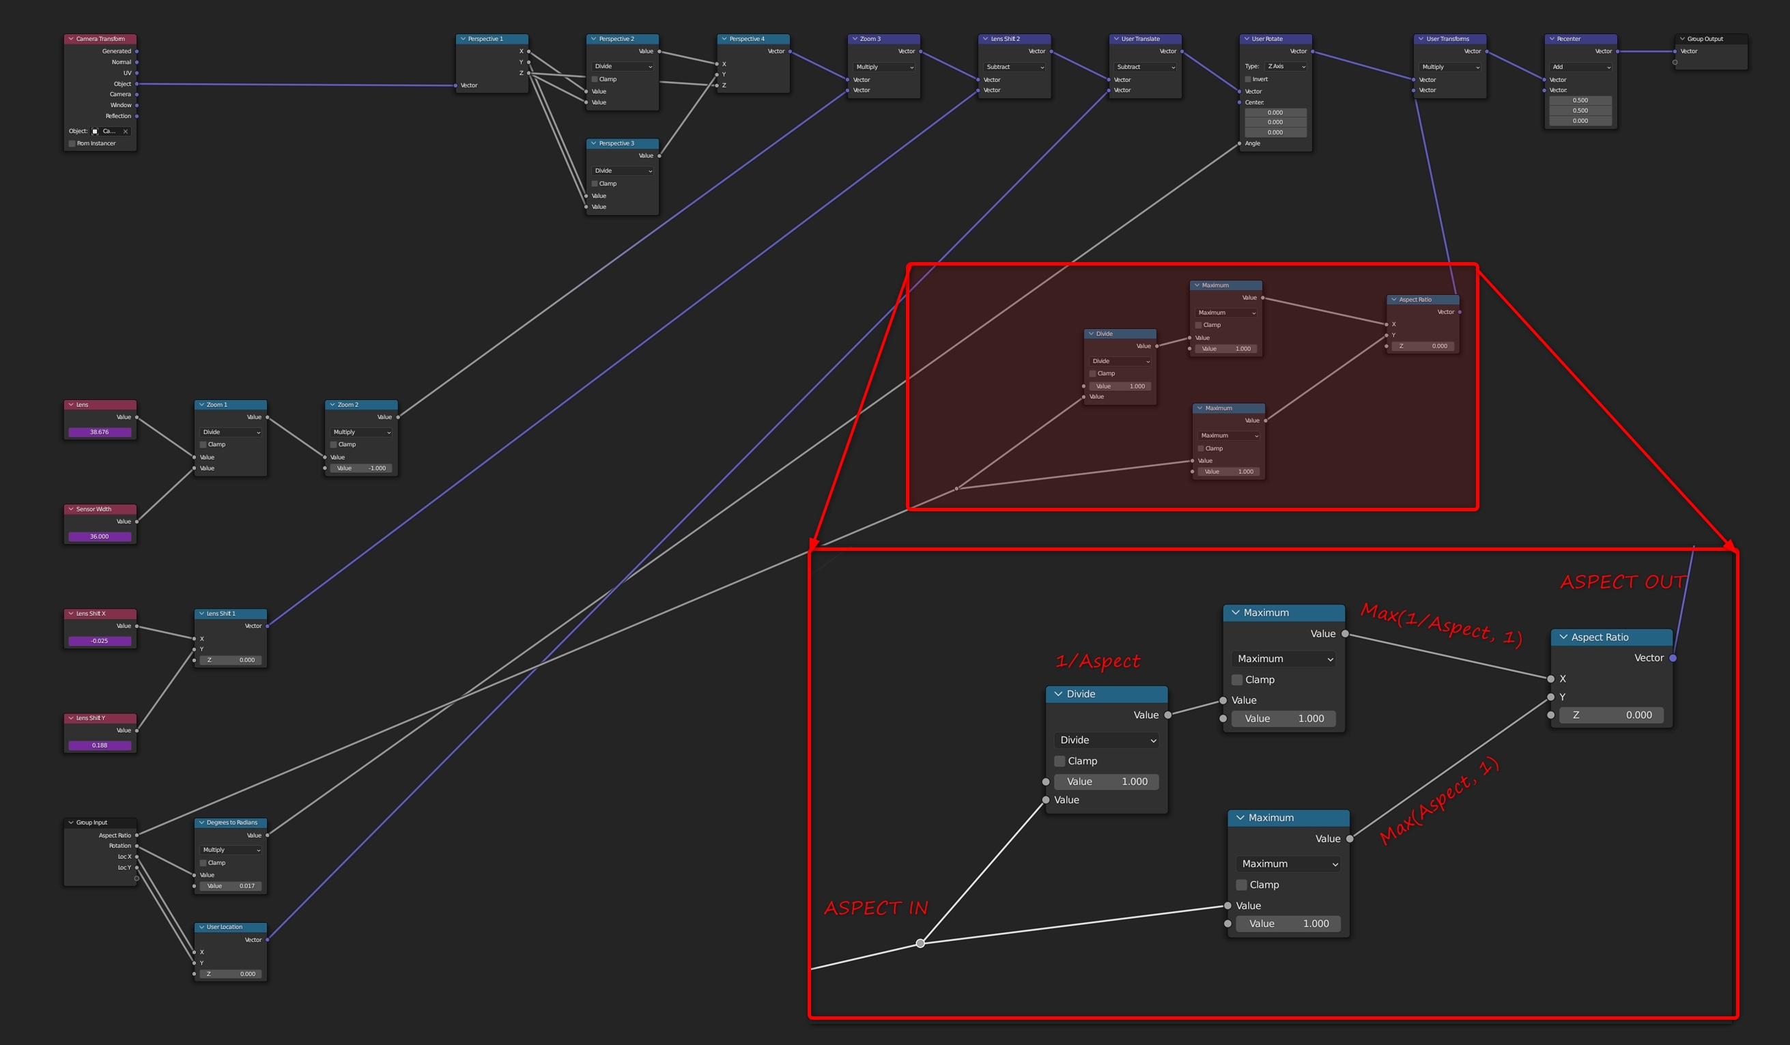Click the first Center value field in User Rotate
Image resolution: width=1790 pixels, height=1045 pixels.
[1275, 112]
